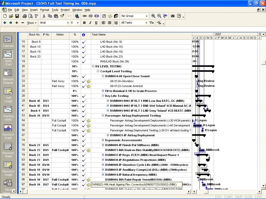Open Resource Graph view
This screenshot has height=199, width=266.
pos(8,132)
